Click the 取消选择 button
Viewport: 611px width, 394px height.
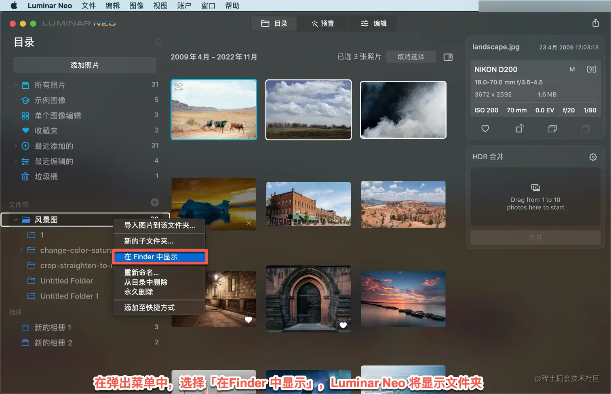coord(411,57)
